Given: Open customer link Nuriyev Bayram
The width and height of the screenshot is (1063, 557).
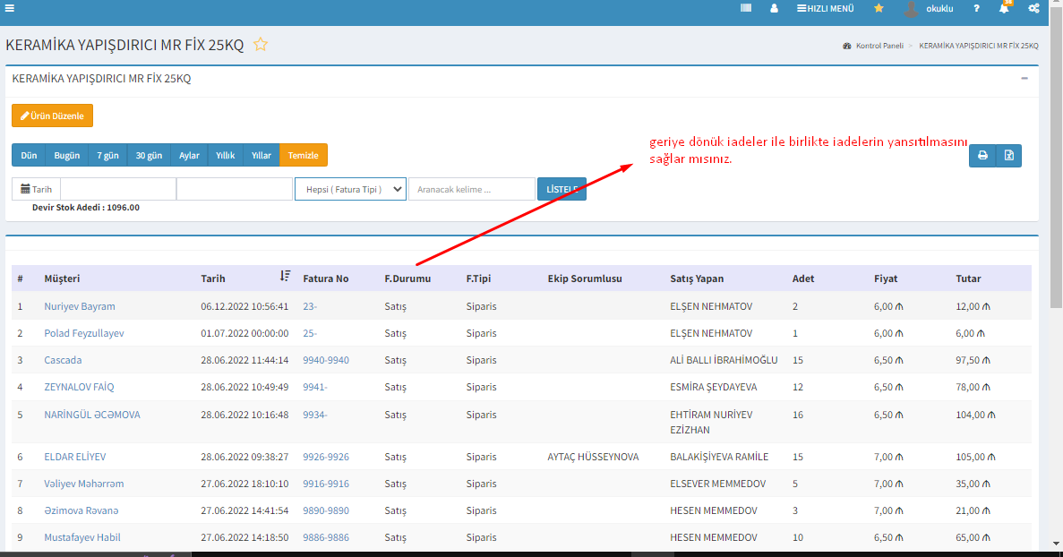Looking at the screenshot, I should tap(80, 306).
